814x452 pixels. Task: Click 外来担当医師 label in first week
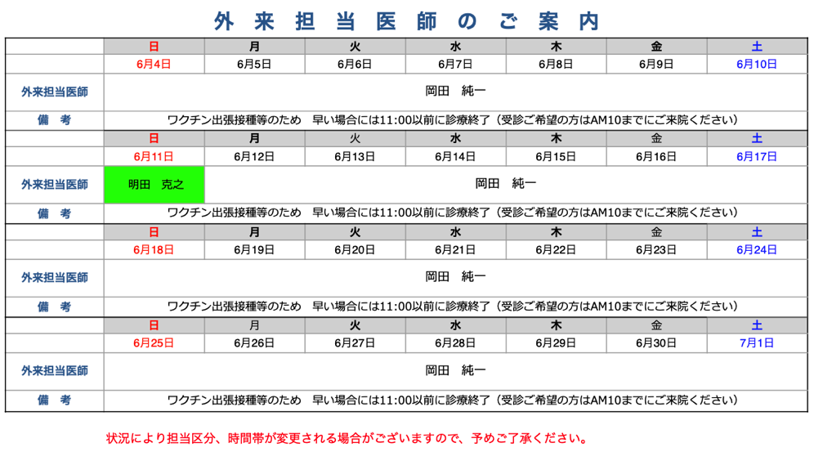(x=55, y=92)
